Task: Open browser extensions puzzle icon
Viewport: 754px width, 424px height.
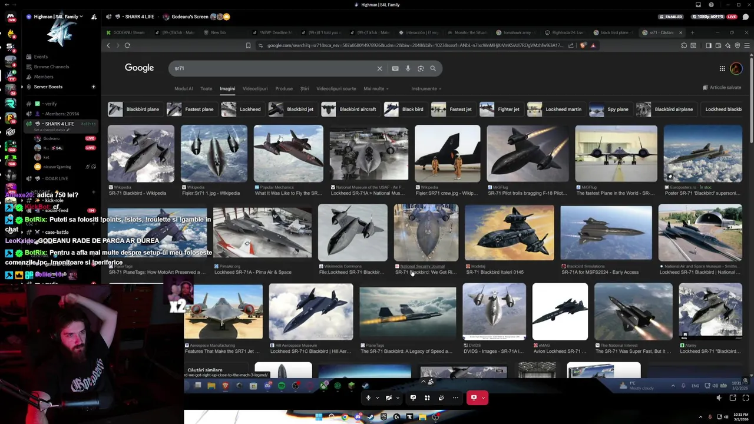Action: tap(684, 45)
